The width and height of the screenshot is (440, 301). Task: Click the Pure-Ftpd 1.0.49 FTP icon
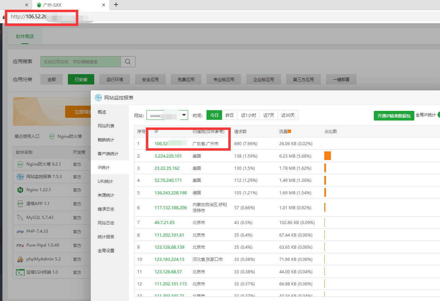click(20, 245)
